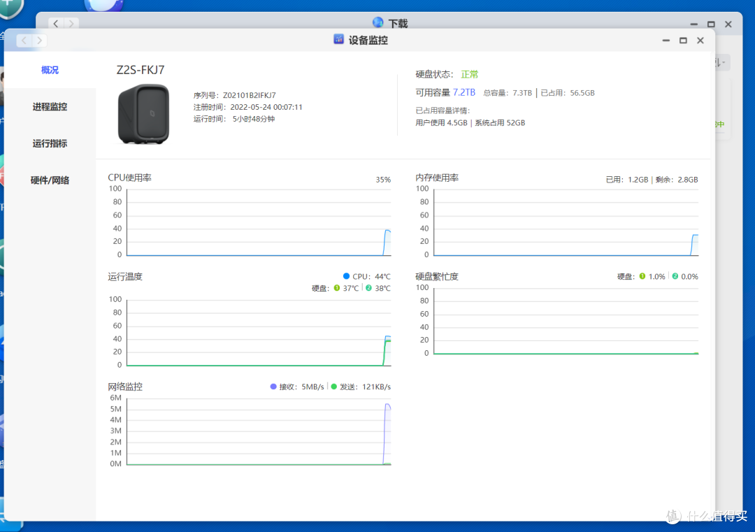Click the CPU使用率 chart title

129,178
